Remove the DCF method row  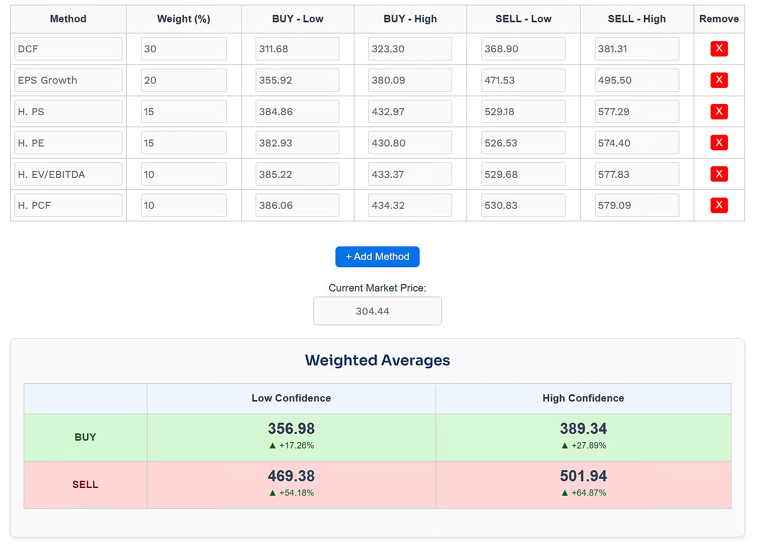(x=719, y=49)
